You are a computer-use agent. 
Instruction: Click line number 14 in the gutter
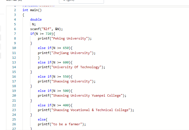(14, 67)
